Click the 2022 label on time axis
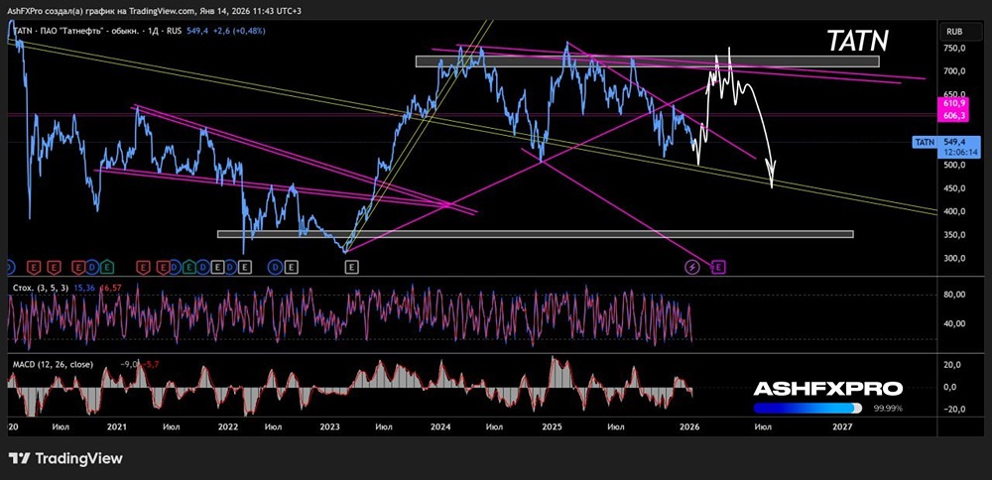This screenshot has width=992, height=480. tap(227, 426)
